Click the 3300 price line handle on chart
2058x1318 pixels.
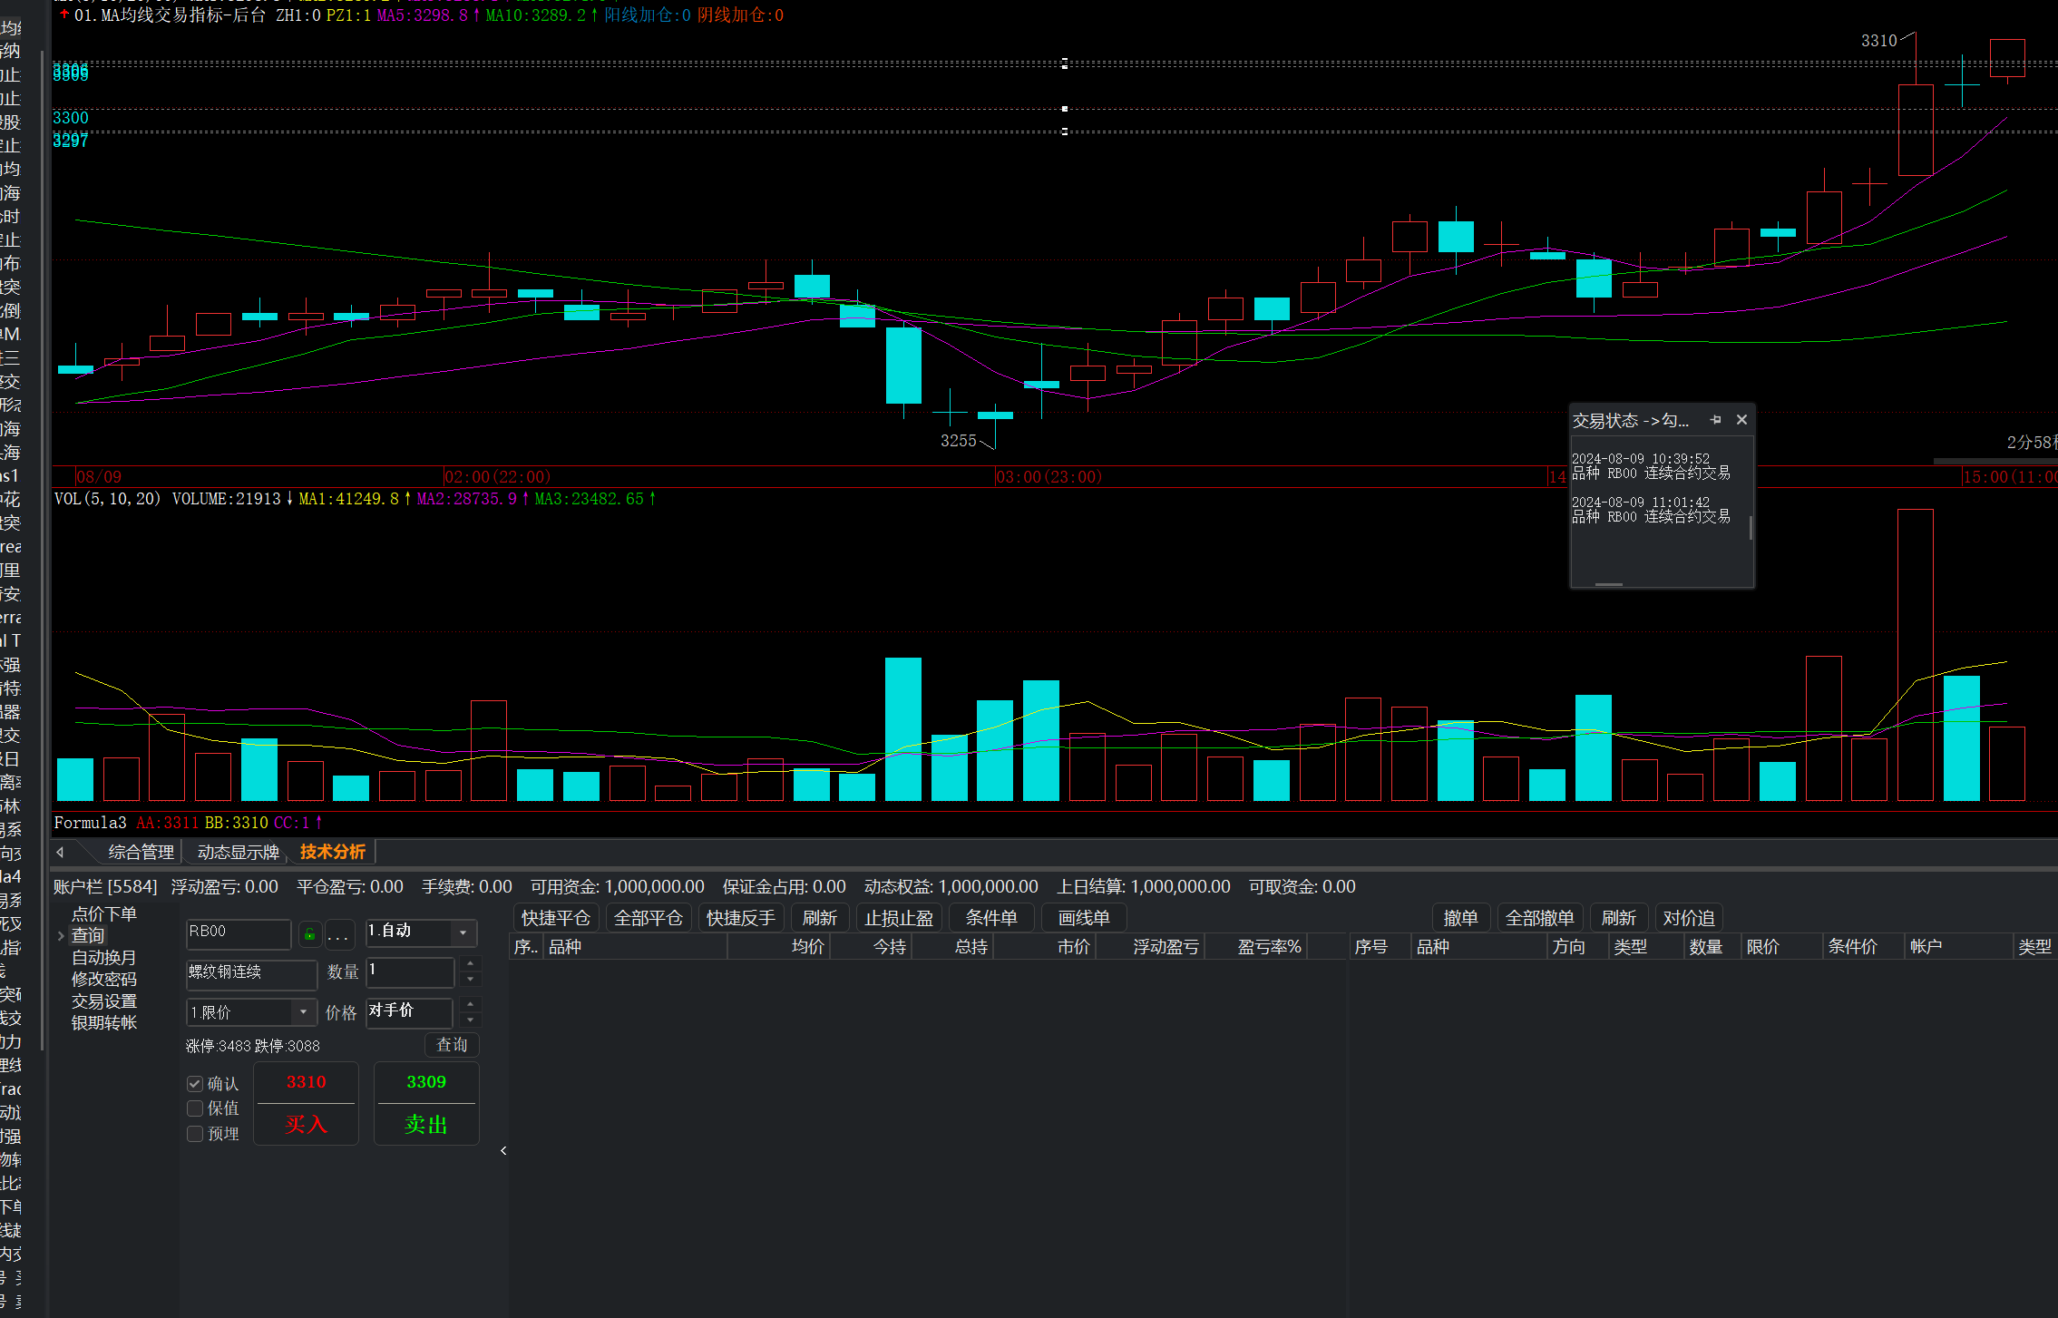[1065, 109]
